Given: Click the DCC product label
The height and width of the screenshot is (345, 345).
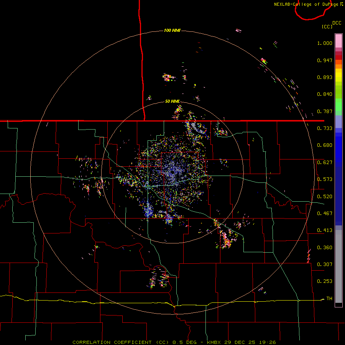Looking at the screenshot, I should tap(337, 23).
